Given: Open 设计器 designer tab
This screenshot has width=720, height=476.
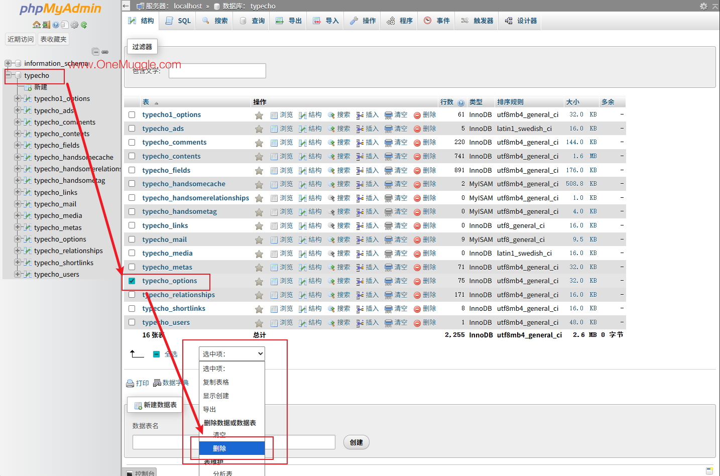Looking at the screenshot, I should 521,21.
